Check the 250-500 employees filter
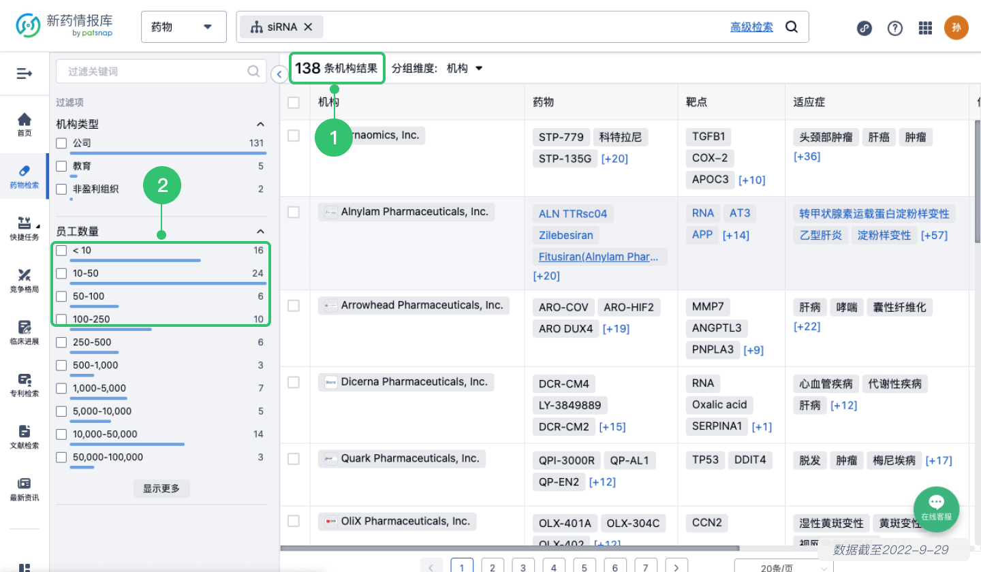The height and width of the screenshot is (572, 981). click(61, 343)
